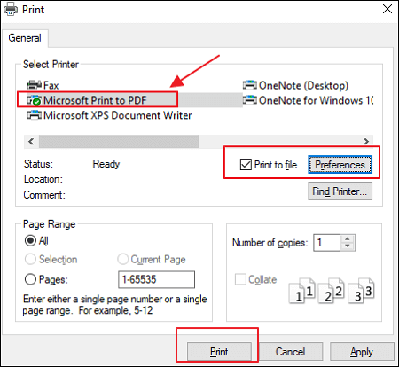Choose Microsoft XPS Document Writer printer icon
Screen dimensions: 399x367
(35, 115)
